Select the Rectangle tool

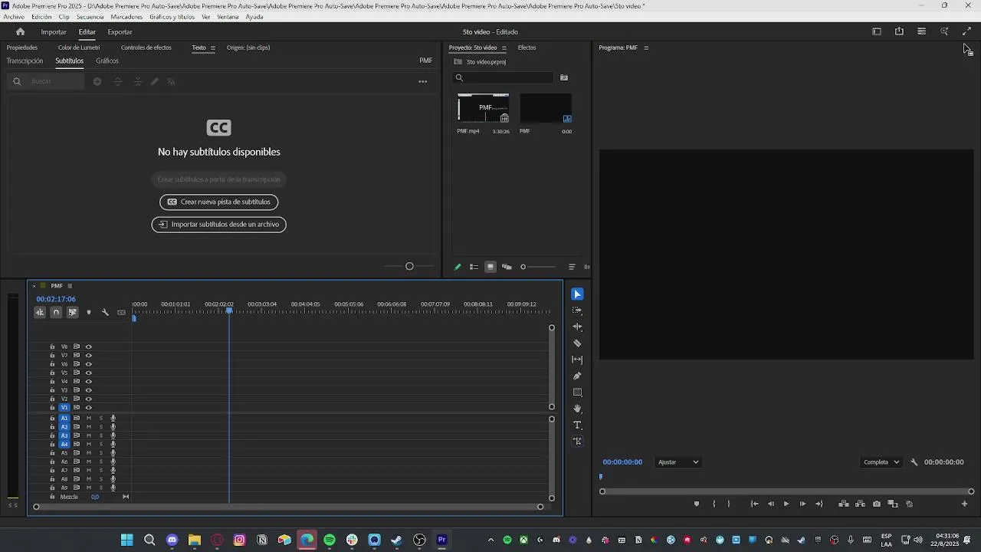[x=577, y=393]
